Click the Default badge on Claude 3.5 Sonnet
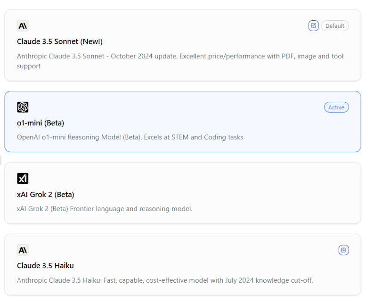 tap(335, 26)
